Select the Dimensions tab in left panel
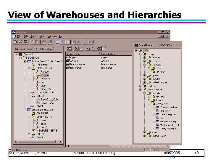Screen dimensions: 213x160 click(x=45, y=49)
